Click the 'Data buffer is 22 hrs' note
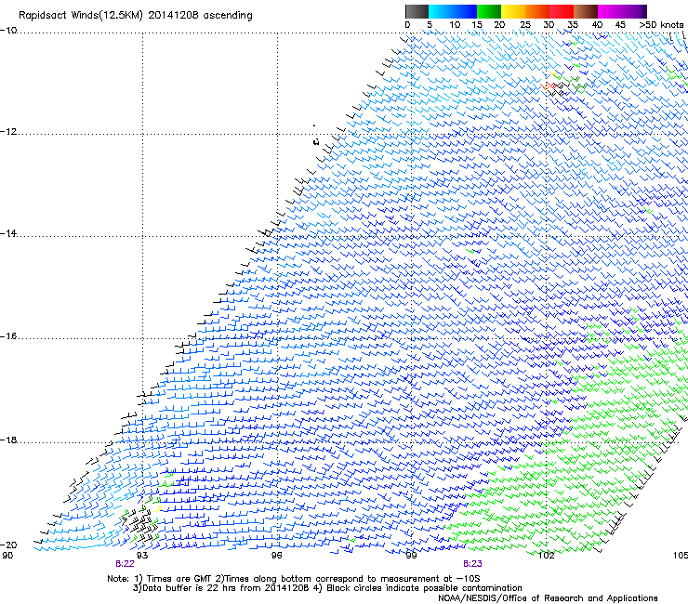 [x=327, y=588]
